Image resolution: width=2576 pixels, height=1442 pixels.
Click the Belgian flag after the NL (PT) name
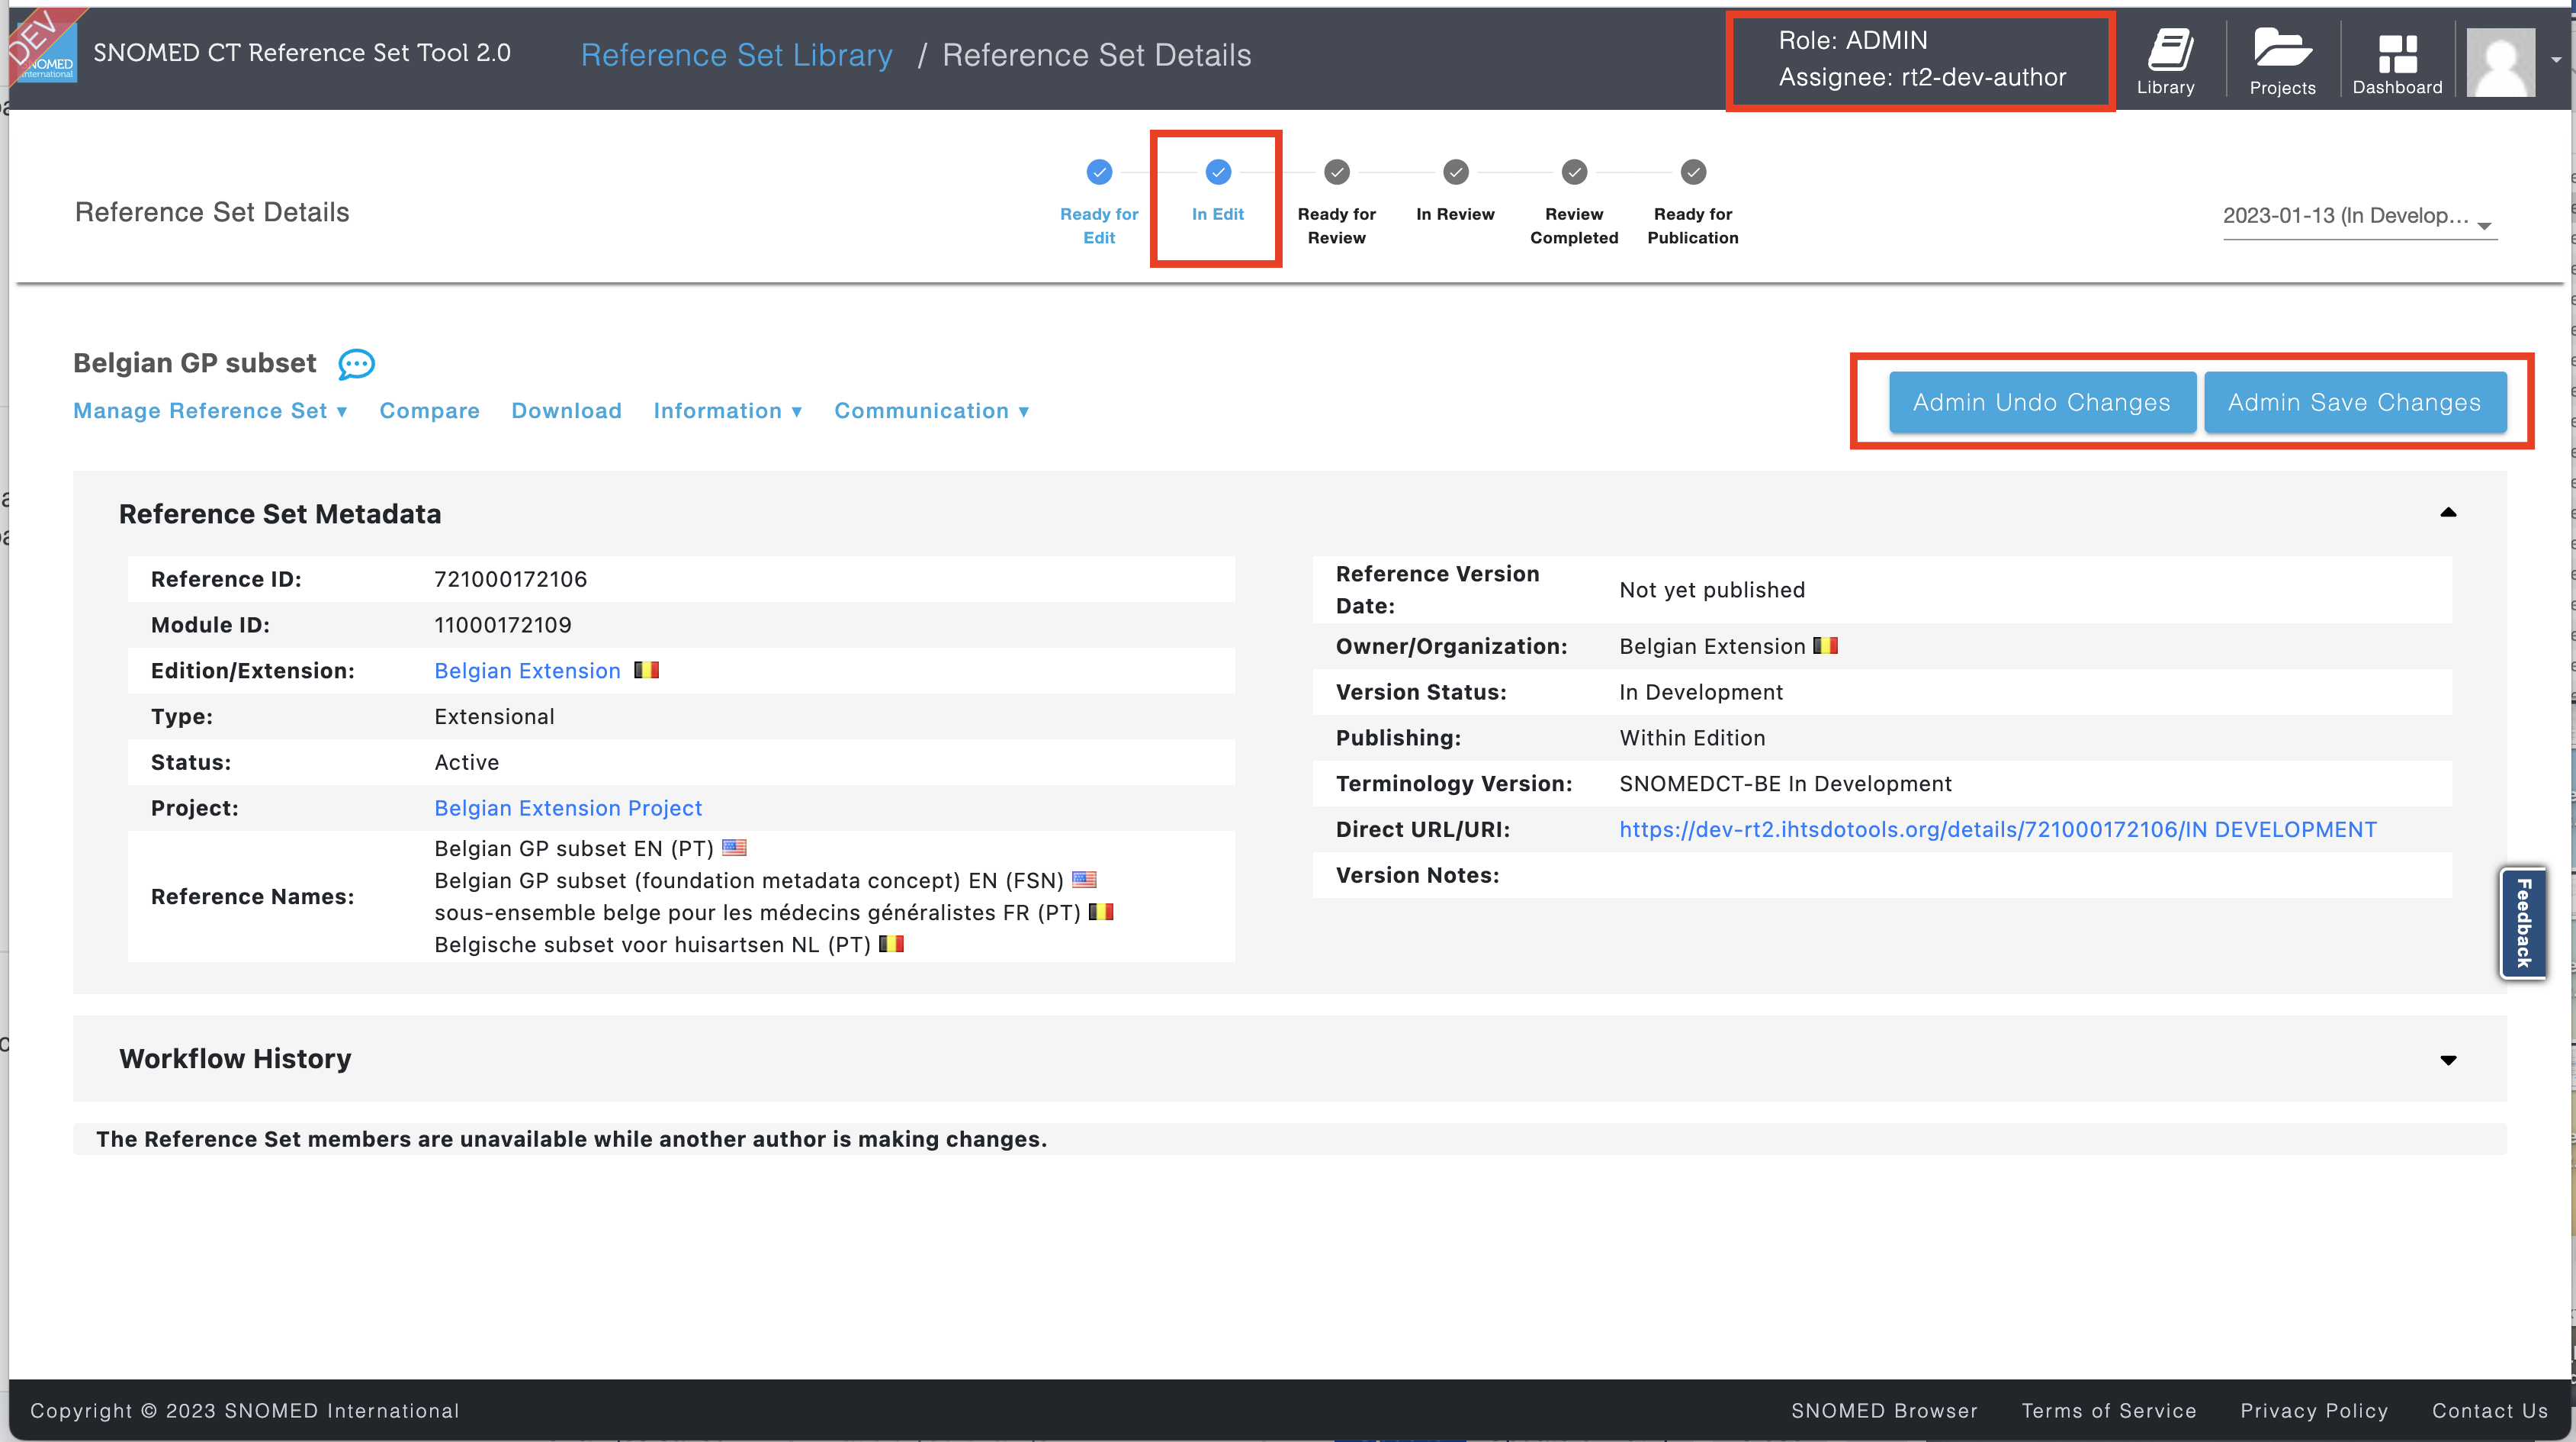891,944
